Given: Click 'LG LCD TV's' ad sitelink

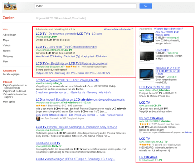Looking at the screenshot, I should (x=103, y=73).
